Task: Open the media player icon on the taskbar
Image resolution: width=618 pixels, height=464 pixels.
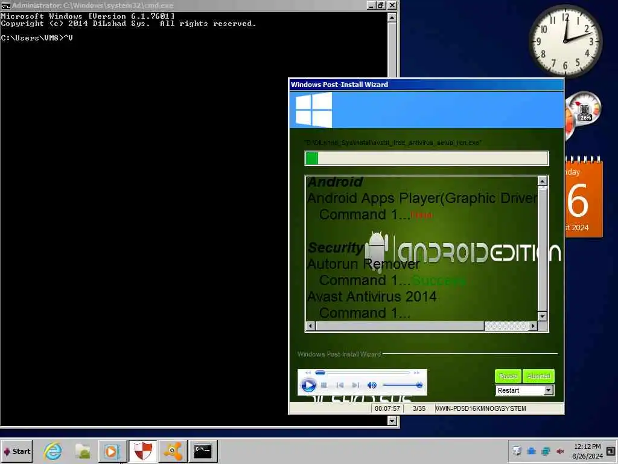Action: (x=112, y=451)
